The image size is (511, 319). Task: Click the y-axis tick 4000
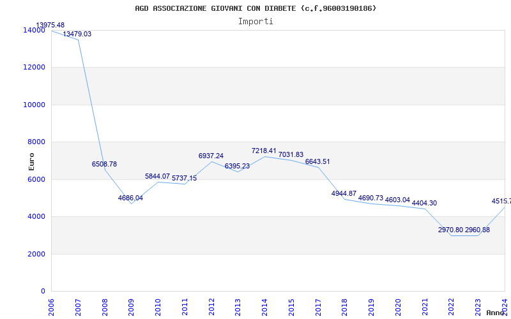(x=36, y=216)
